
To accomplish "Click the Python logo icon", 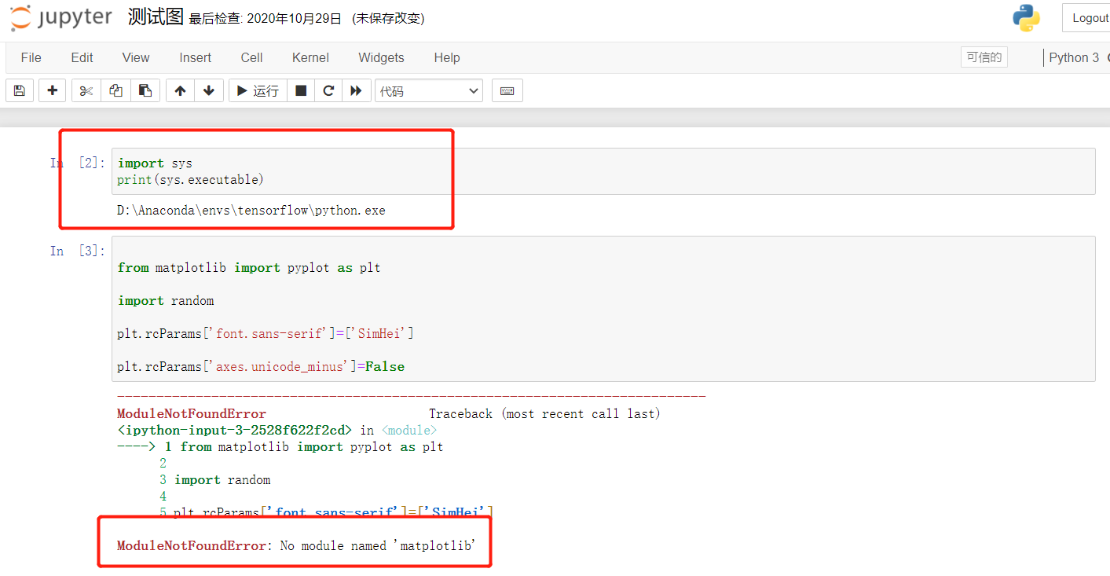I will click(1026, 18).
